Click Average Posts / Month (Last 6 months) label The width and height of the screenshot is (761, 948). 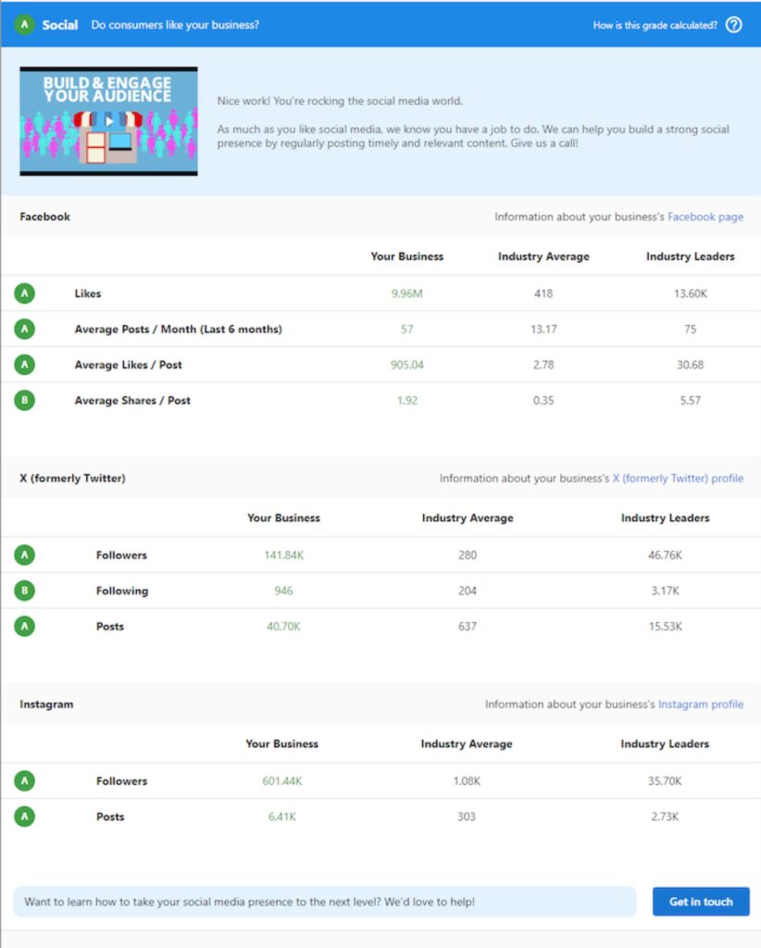[179, 330]
